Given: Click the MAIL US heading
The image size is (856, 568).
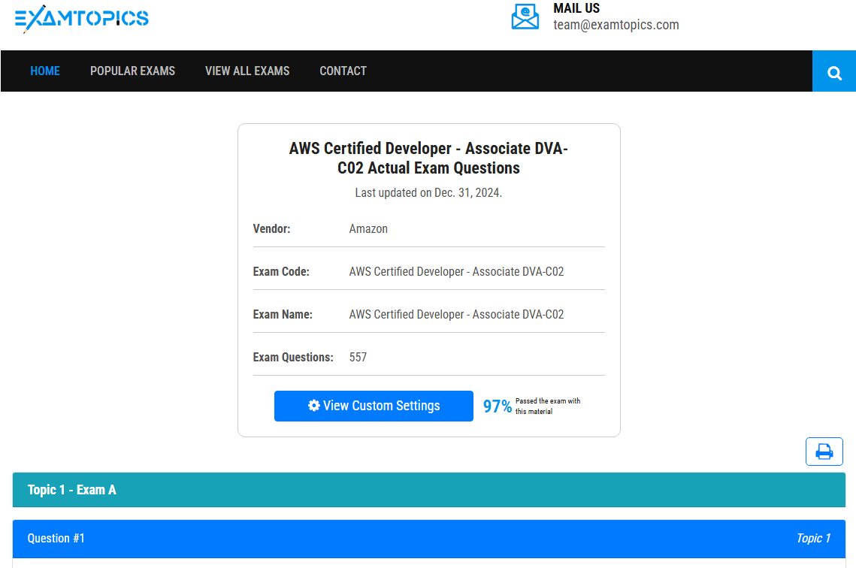Looking at the screenshot, I should coord(576,8).
